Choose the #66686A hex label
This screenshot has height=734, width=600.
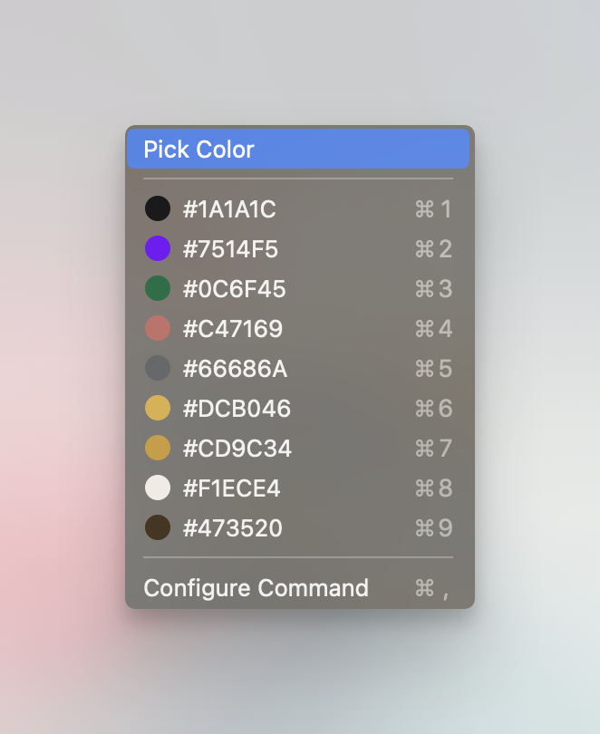tap(235, 369)
